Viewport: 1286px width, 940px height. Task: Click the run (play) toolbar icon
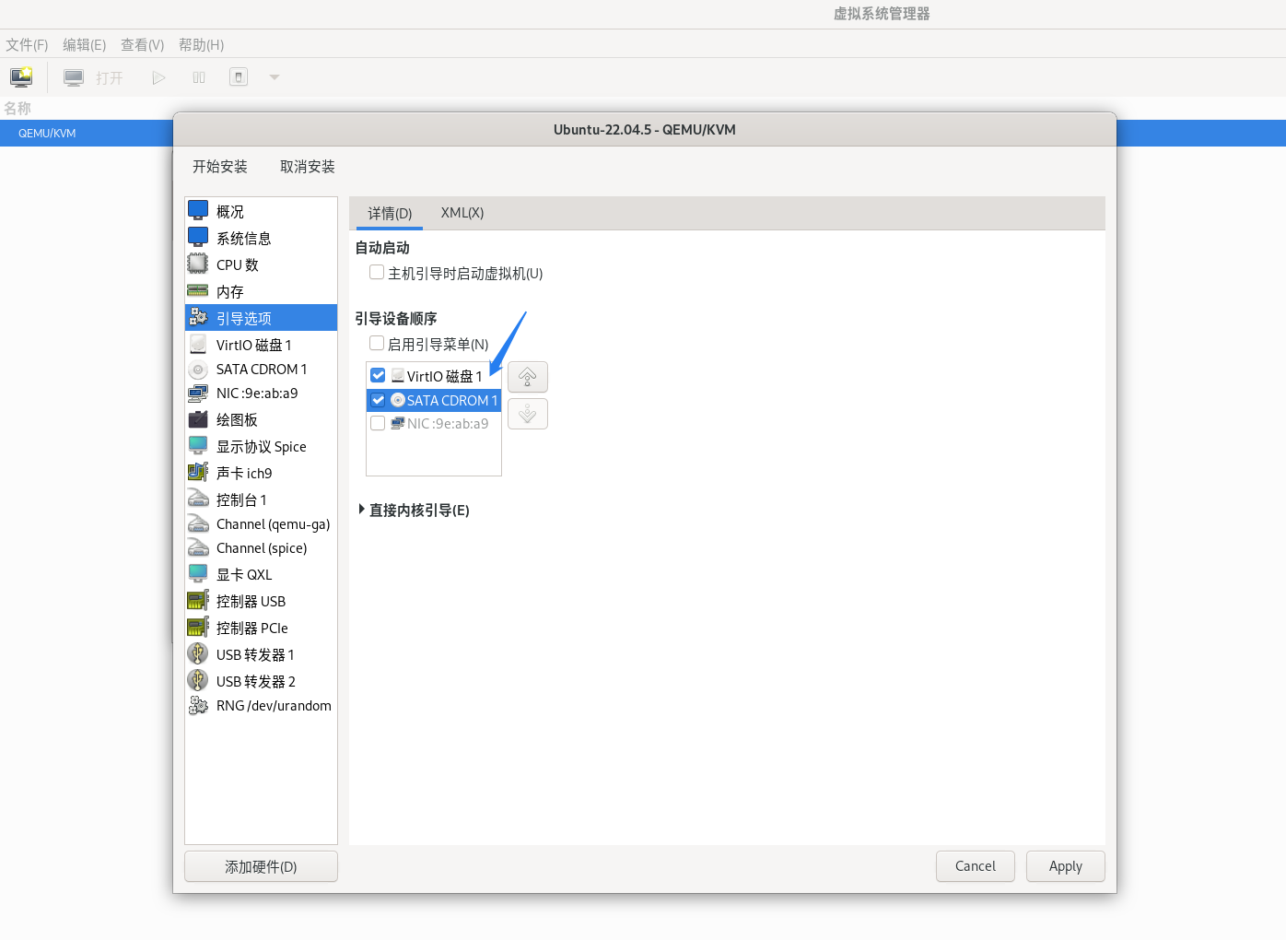(x=158, y=77)
